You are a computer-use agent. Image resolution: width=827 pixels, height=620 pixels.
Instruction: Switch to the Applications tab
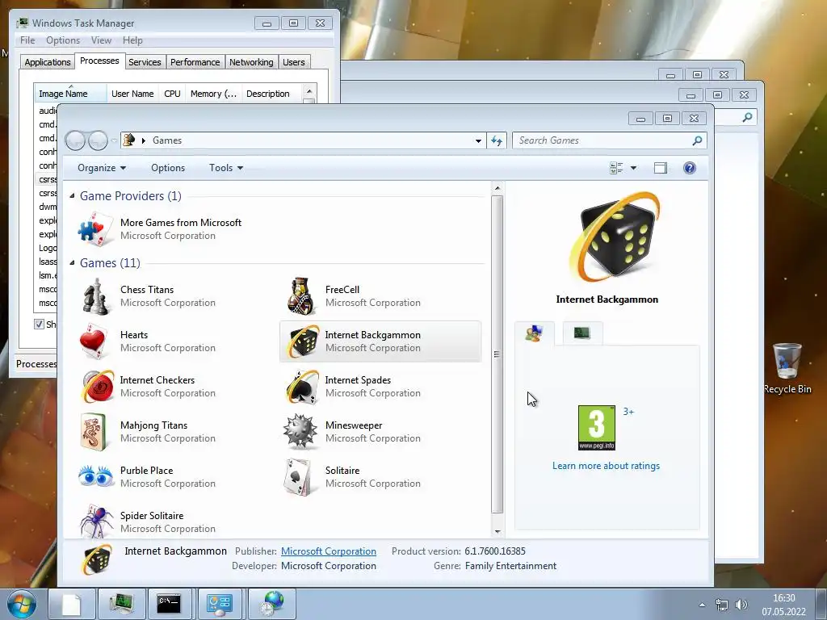(x=48, y=62)
